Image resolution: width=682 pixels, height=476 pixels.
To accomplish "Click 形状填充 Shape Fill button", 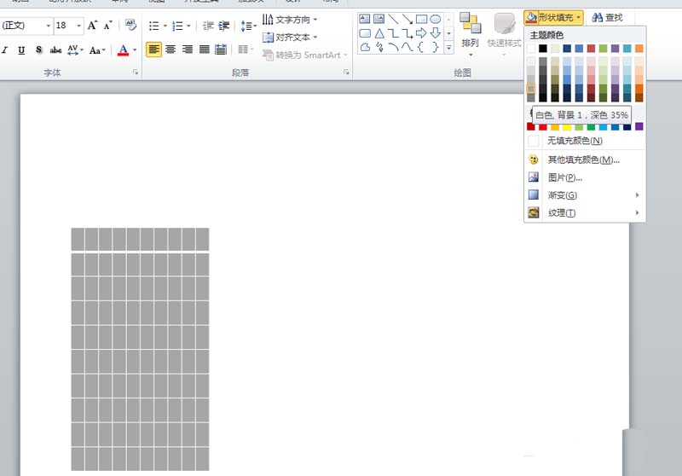I will (553, 17).
